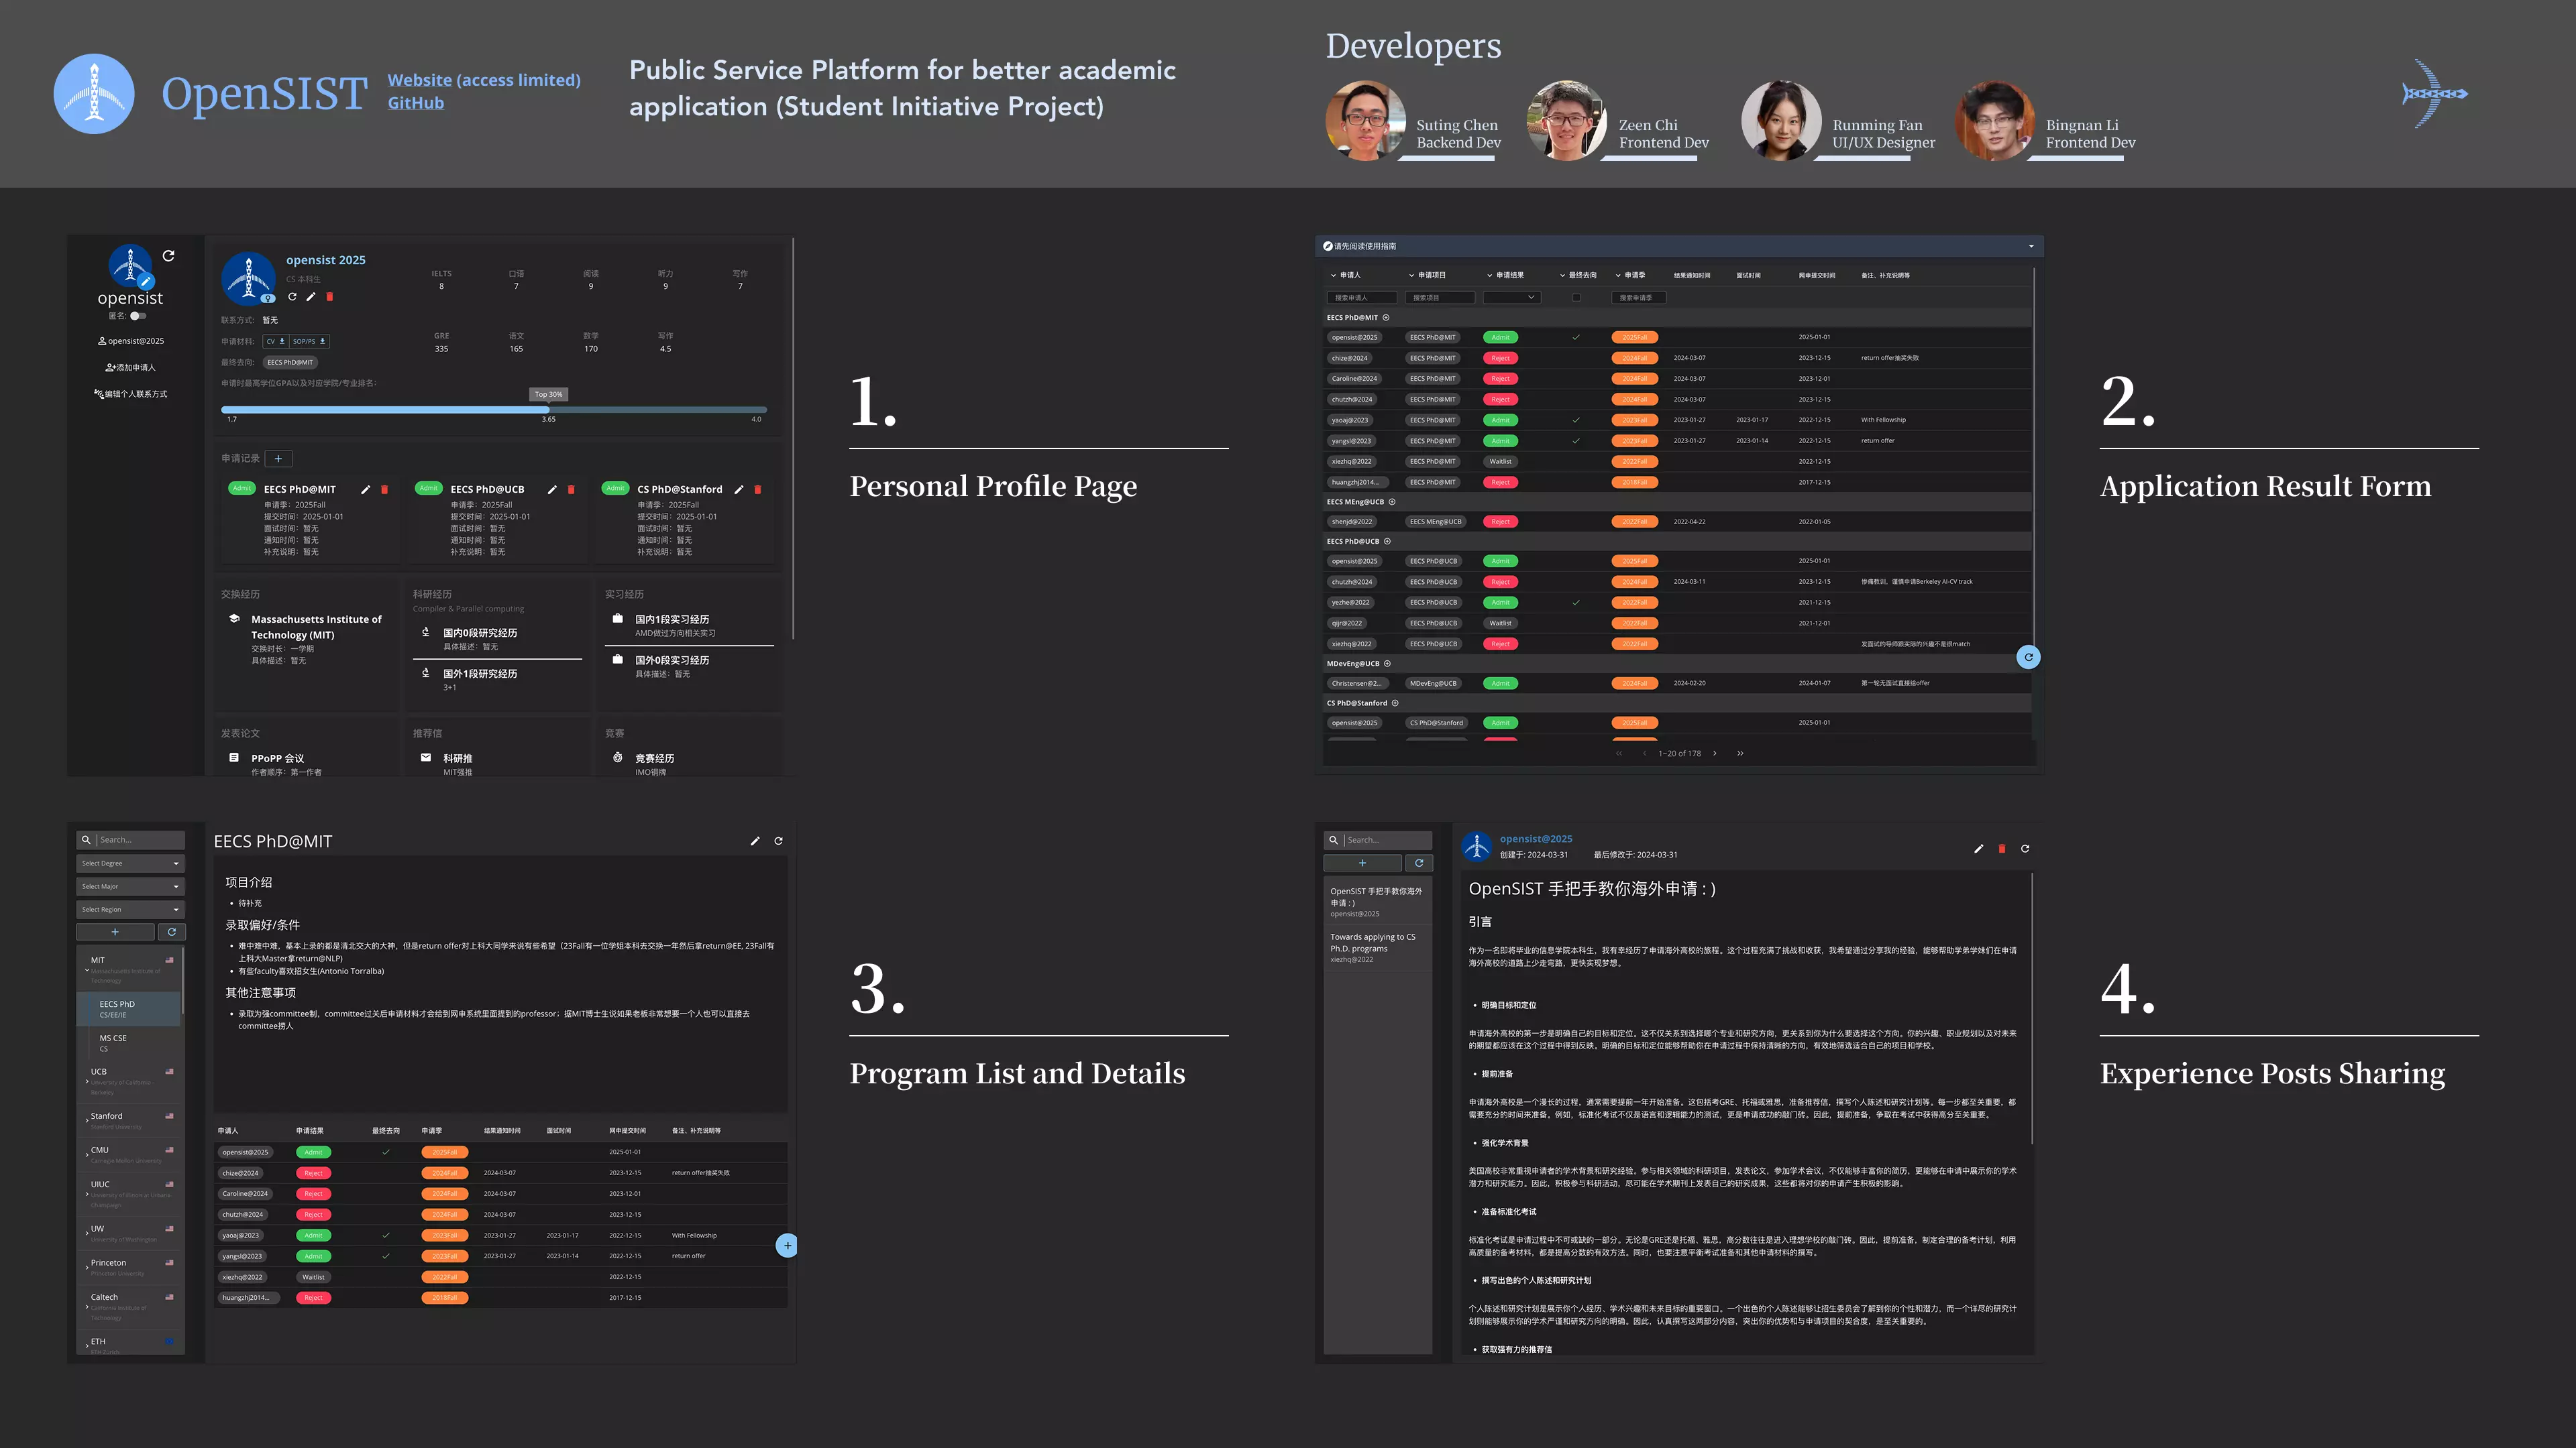
Task: Expand the Stanford school tree node
Action: (x=87, y=1122)
